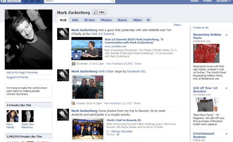Screen dimensions: 233x142
Task: Click Create an Ad link
Action: (x=201, y=27)
